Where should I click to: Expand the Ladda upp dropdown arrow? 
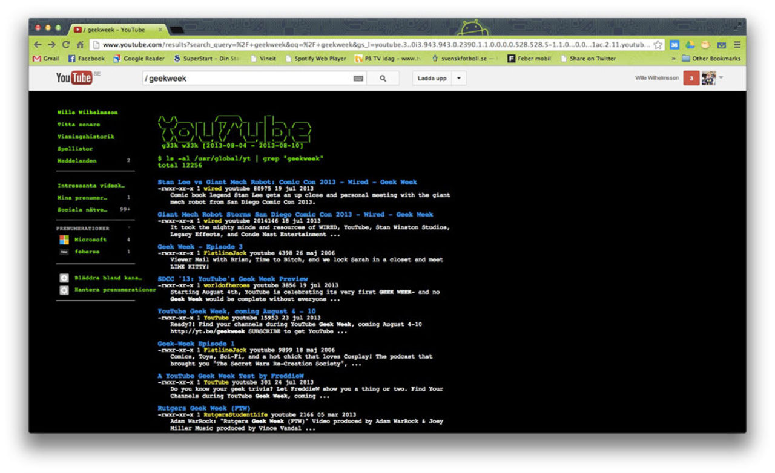pos(458,78)
